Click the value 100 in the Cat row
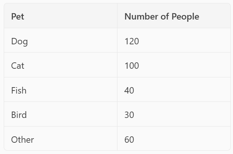The width and height of the screenshot is (233, 154). click(132, 66)
